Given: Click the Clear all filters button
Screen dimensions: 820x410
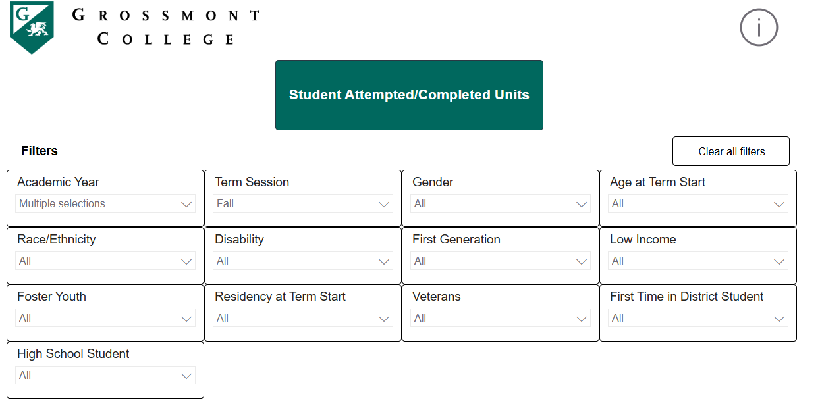Looking at the screenshot, I should point(730,151).
